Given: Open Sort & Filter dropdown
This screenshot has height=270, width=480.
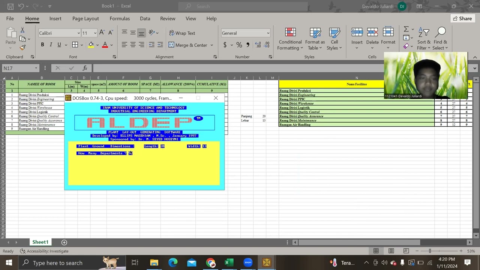Looking at the screenshot, I should pos(424,39).
